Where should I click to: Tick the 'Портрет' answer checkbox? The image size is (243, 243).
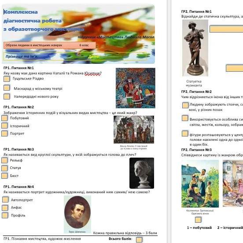pos(4,133)
